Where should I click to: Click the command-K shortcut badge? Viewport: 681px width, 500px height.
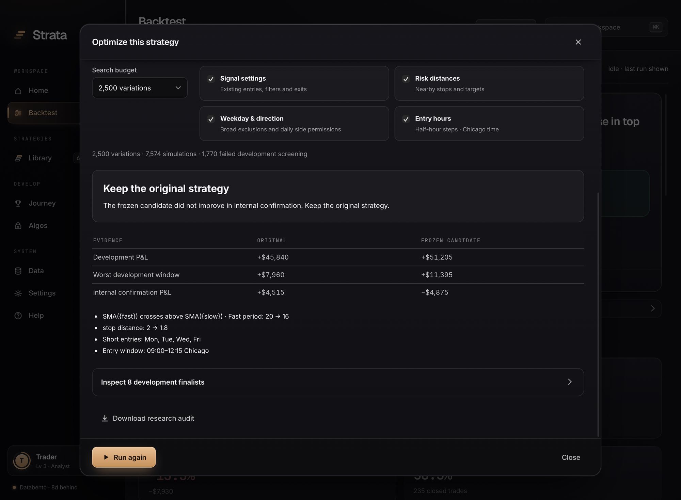click(x=656, y=27)
